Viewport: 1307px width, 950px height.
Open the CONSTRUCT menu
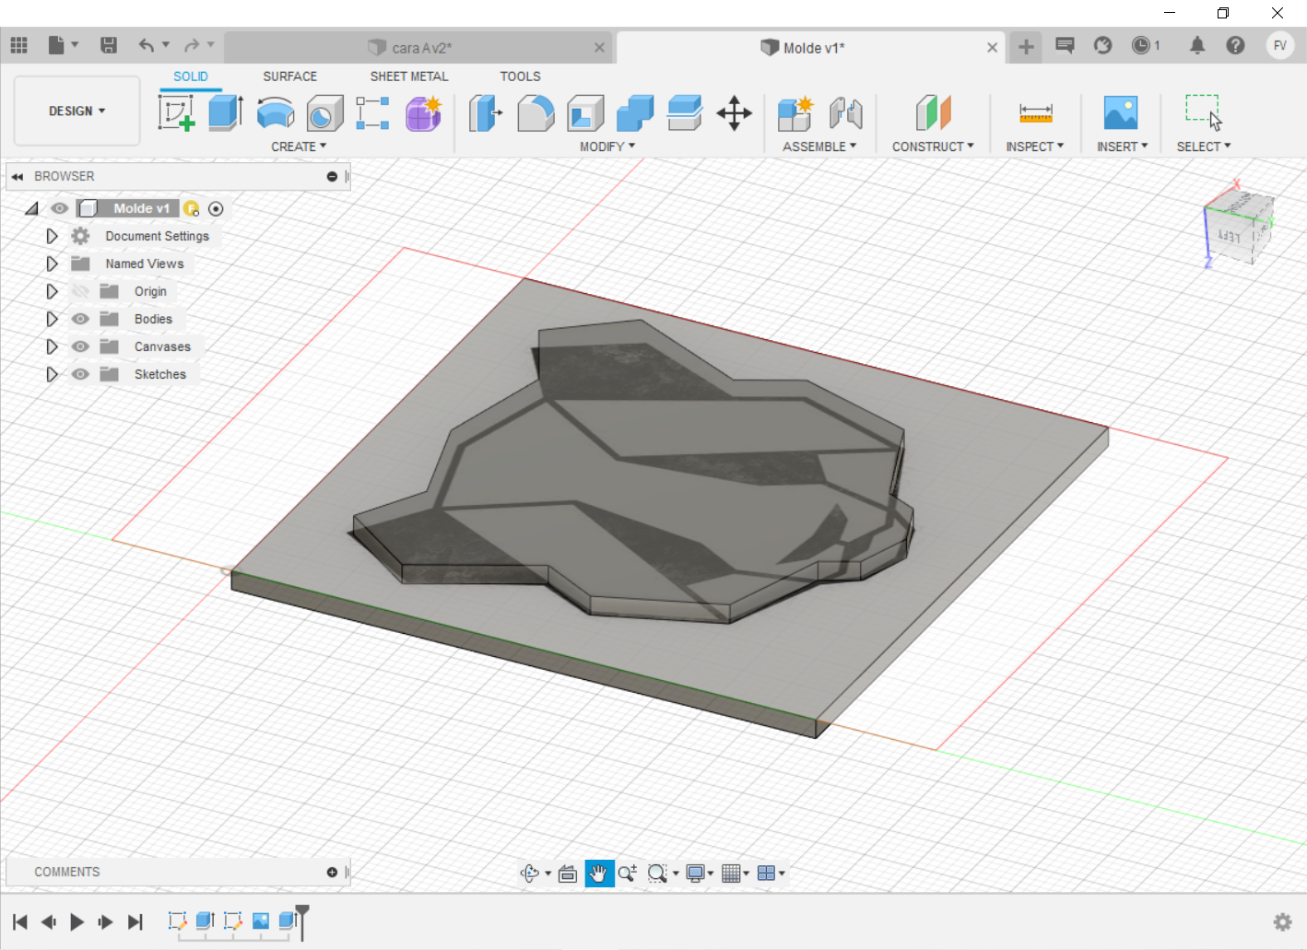click(932, 147)
